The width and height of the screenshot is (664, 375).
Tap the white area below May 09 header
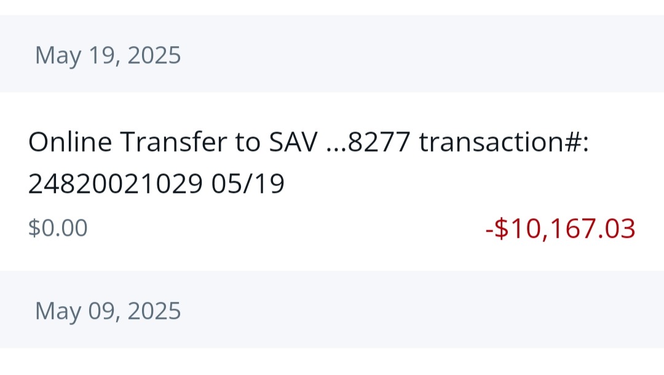tap(332, 363)
